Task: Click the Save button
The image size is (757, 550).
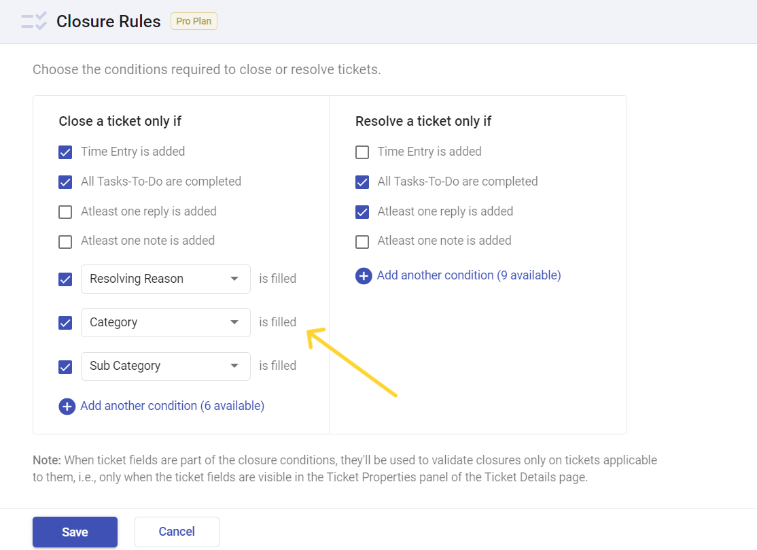Action: [x=75, y=532]
